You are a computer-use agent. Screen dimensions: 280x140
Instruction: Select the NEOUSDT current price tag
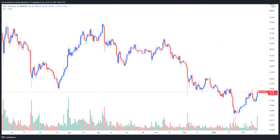click(263, 92)
